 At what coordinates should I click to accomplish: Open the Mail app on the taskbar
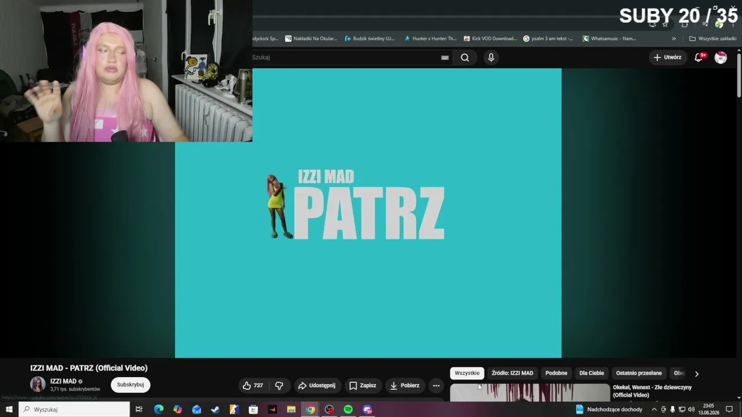coord(197,409)
